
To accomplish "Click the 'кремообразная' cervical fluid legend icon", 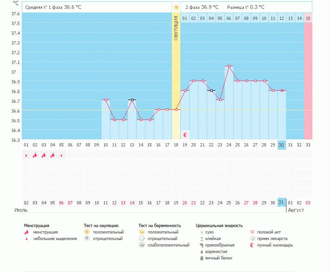I will point(202,245).
